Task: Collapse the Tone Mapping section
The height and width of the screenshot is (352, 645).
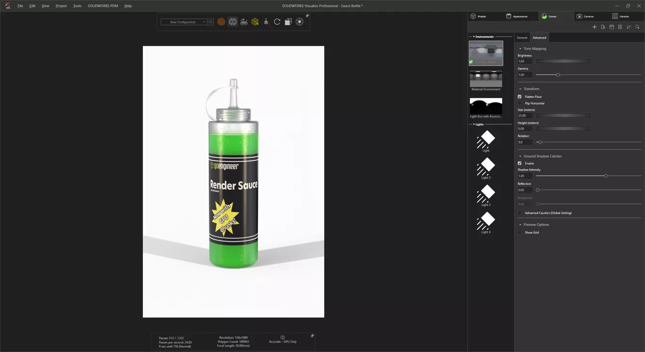Action: pos(520,49)
